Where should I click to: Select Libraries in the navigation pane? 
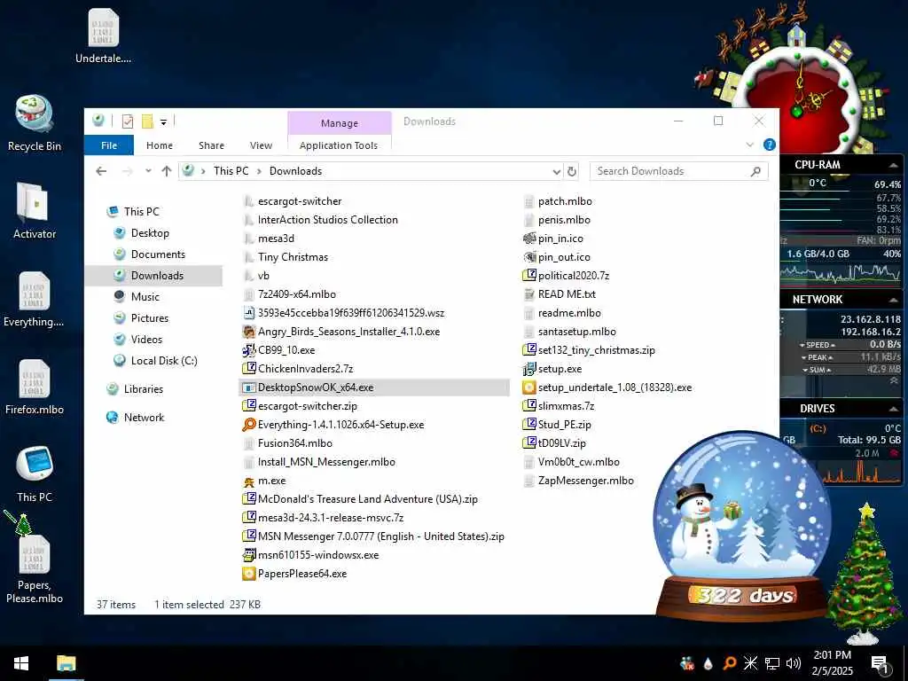143,389
